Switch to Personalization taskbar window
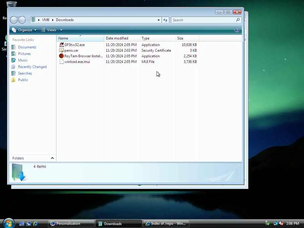 (71, 224)
